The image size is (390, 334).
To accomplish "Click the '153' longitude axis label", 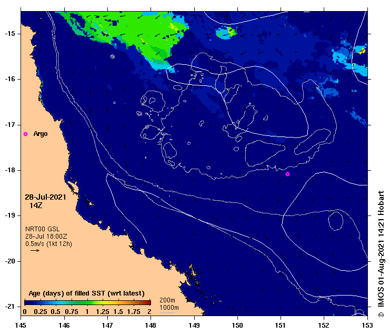I will click(367, 325).
